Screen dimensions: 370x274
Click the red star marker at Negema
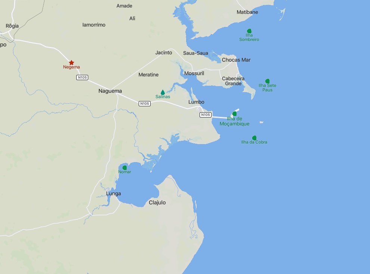click(71, 63)
